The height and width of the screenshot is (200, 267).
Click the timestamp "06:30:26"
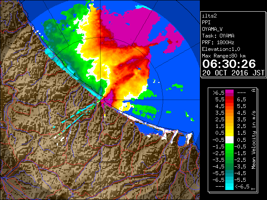[229, 64]
